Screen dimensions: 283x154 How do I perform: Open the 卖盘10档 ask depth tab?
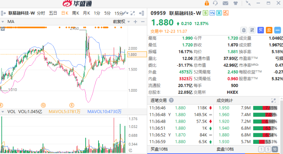225,149
